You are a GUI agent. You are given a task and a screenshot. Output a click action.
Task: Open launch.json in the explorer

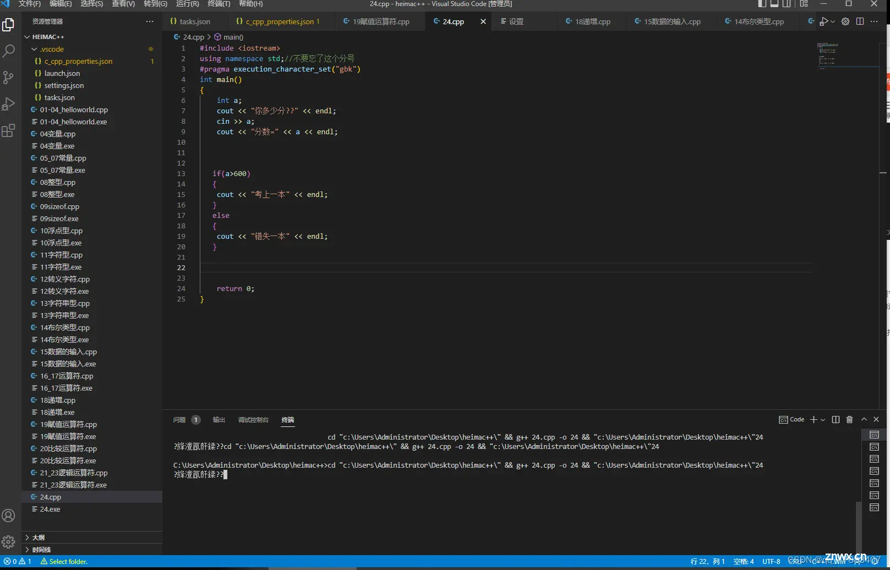pyautogui.click(x=92, y=73)
